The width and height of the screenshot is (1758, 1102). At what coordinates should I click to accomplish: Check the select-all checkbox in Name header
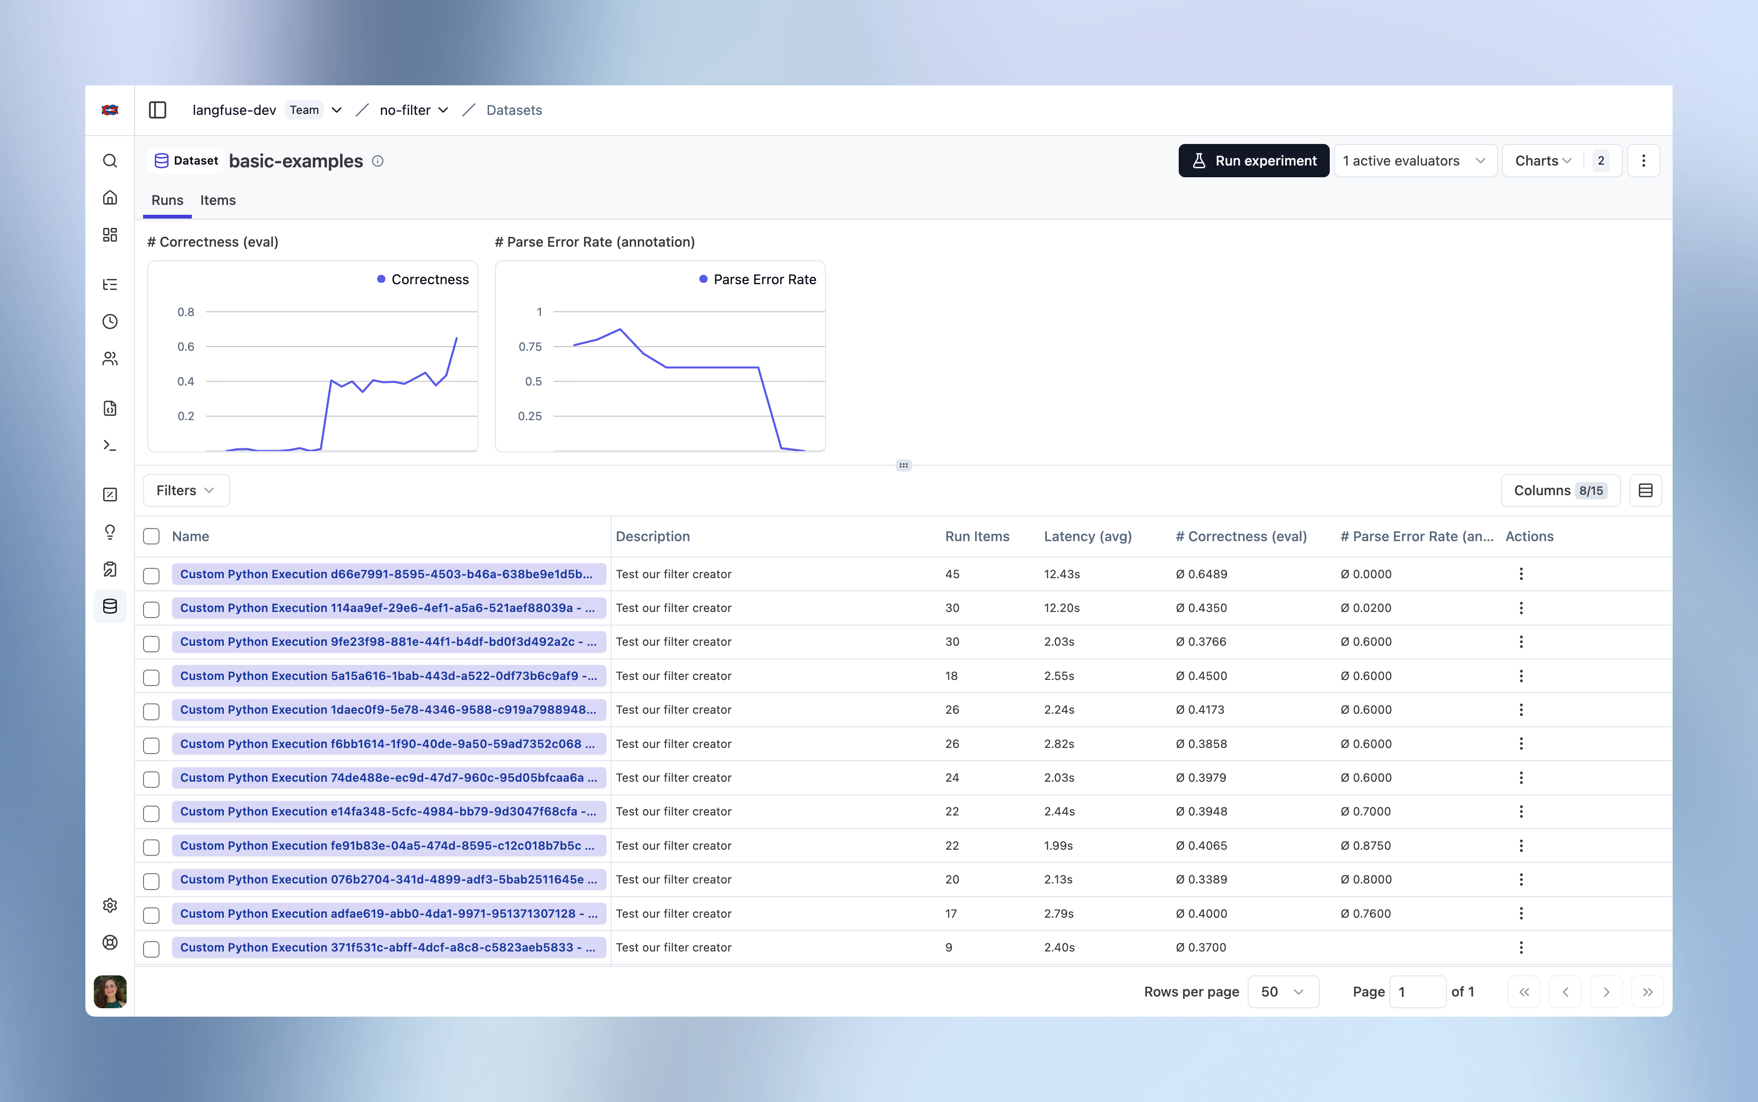point(152,536)
